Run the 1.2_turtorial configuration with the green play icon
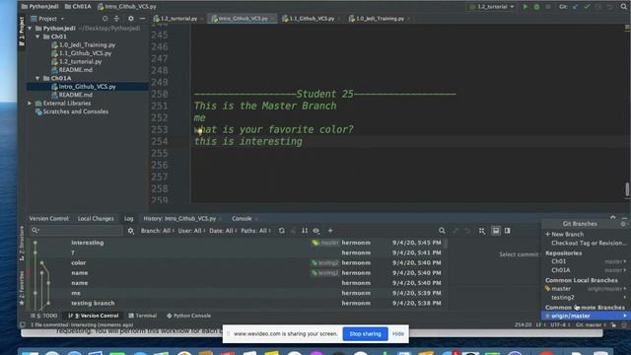The width and height of the screenshot is (631, 355). click(526, 7)
